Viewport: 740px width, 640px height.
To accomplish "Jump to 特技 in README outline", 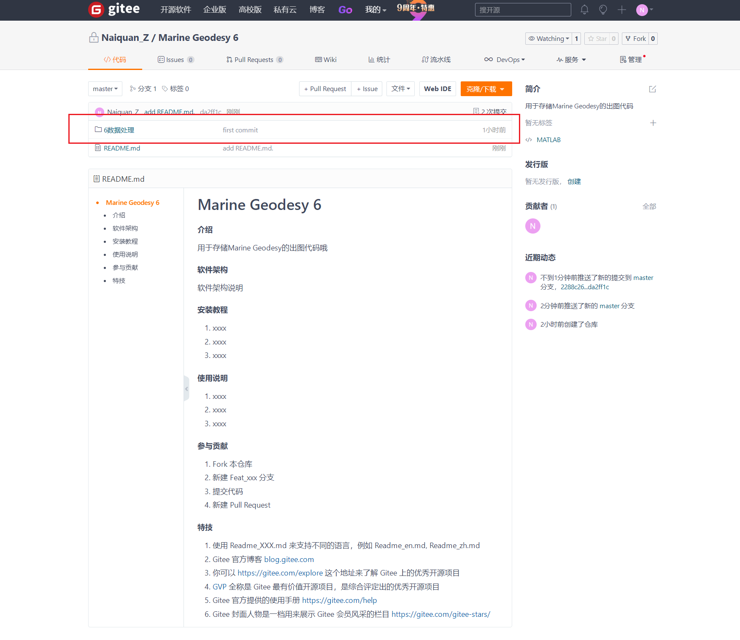I will (119, 280).
